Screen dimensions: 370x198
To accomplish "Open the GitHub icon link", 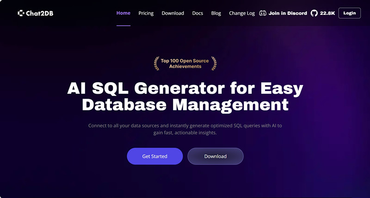I will coord(314,13).
